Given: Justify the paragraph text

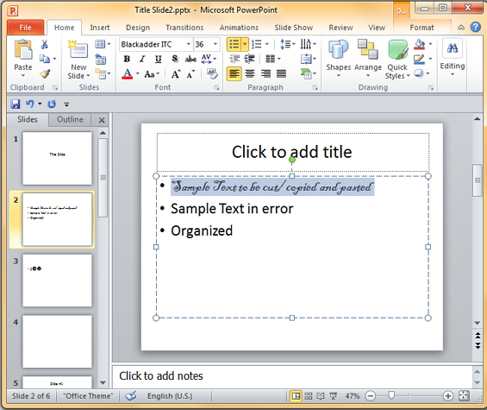Looking at the screenshot, I should click(x=281, y=73).
